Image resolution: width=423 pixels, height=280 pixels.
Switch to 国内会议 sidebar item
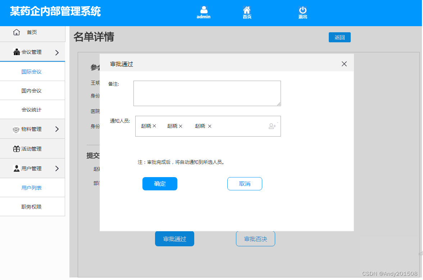[x=32, y=90]
